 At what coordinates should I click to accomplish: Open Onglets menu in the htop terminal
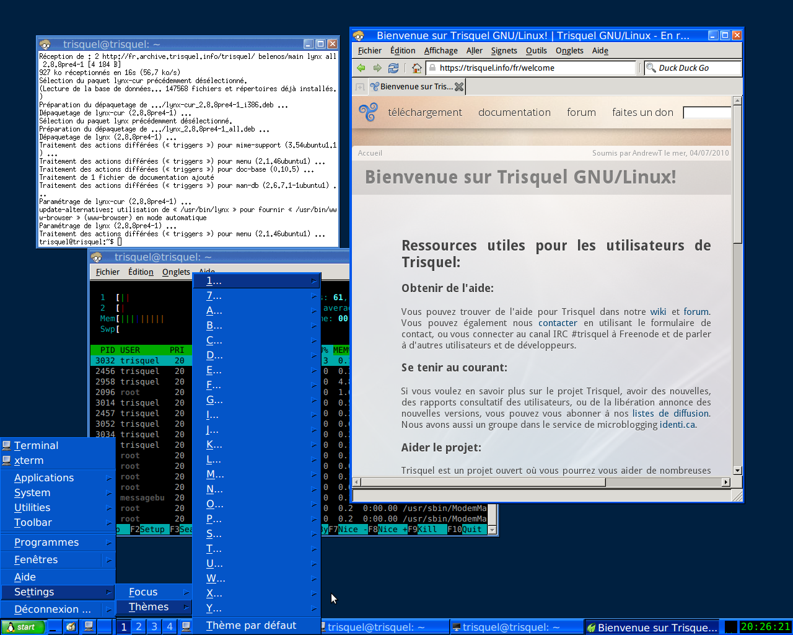176,272
